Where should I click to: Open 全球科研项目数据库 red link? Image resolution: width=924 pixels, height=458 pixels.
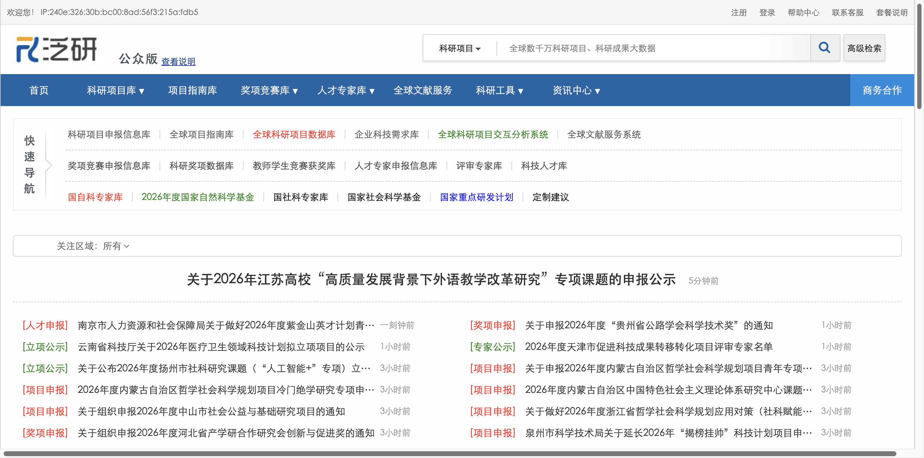pos(294,134)
